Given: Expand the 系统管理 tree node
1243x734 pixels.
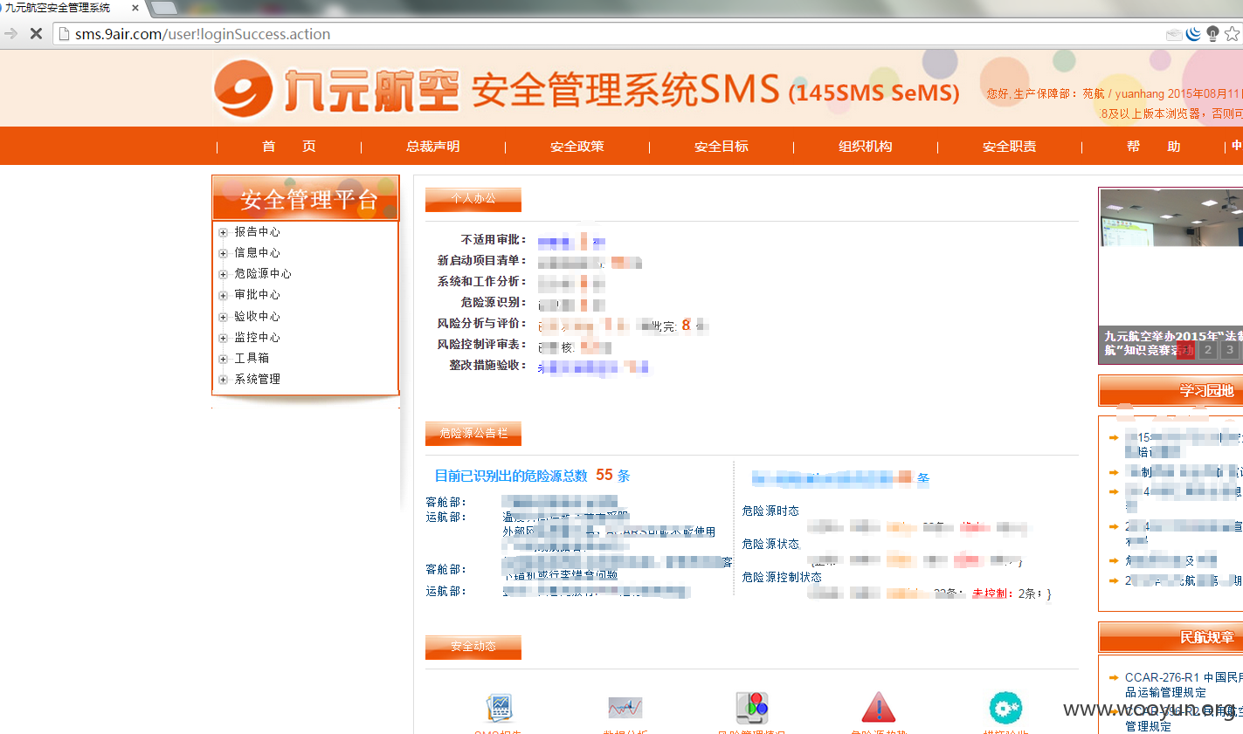Looking at the screenshot, I should click(x=223, y=380).
